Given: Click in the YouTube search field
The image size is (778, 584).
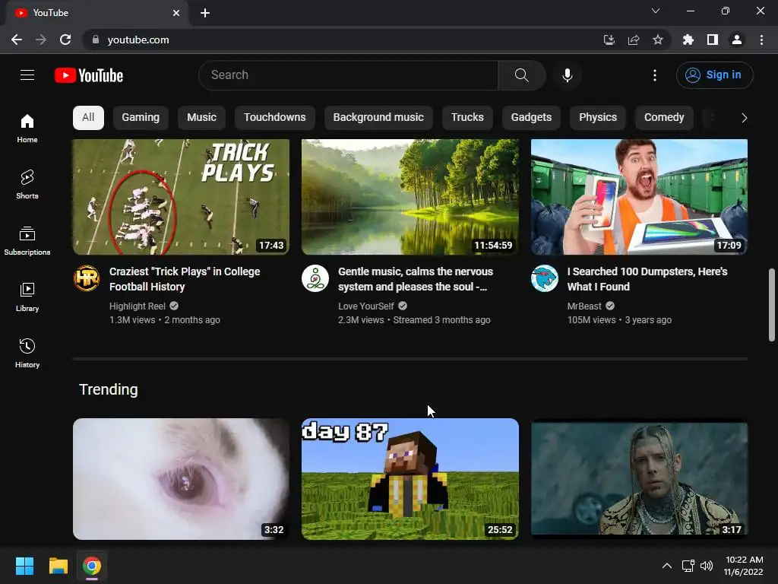Looking at the screenshot, I should point(348,75).
